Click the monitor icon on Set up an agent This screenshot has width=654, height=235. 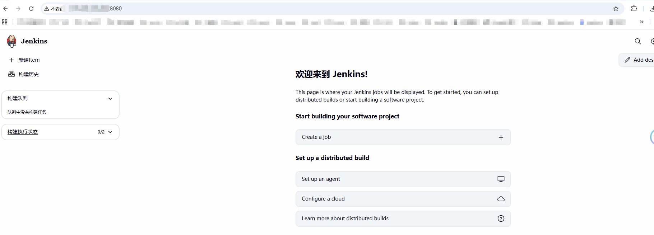(501, 179)
